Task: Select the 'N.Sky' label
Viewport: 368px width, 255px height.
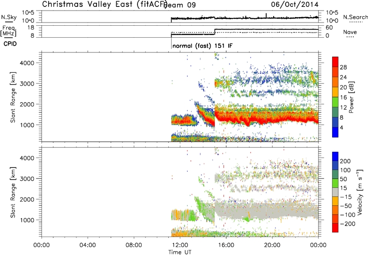Action: (9, 17)
